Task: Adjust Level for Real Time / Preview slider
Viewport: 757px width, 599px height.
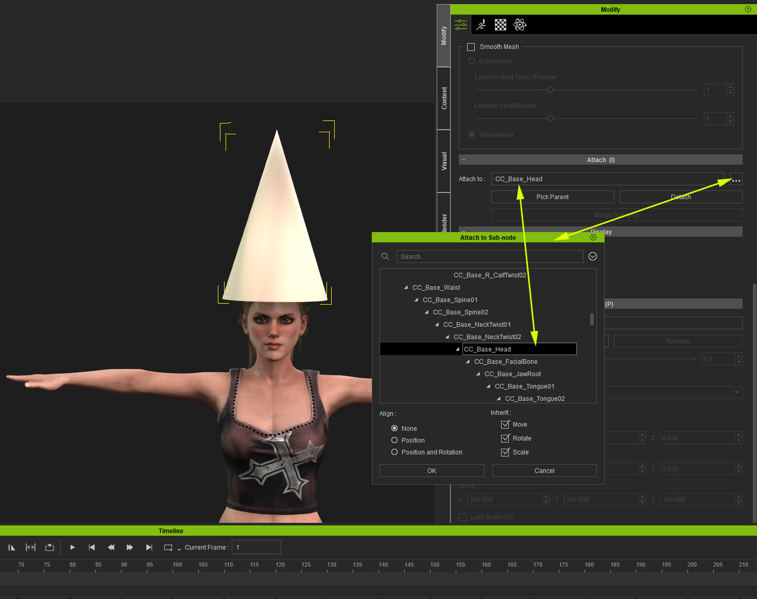Action: pos(550,90)
